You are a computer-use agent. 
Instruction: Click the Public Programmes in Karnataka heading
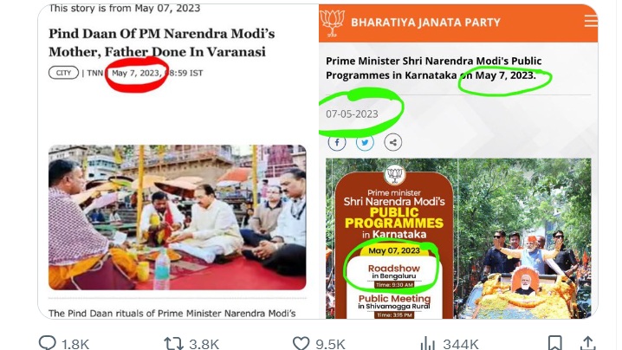point(433,68)
